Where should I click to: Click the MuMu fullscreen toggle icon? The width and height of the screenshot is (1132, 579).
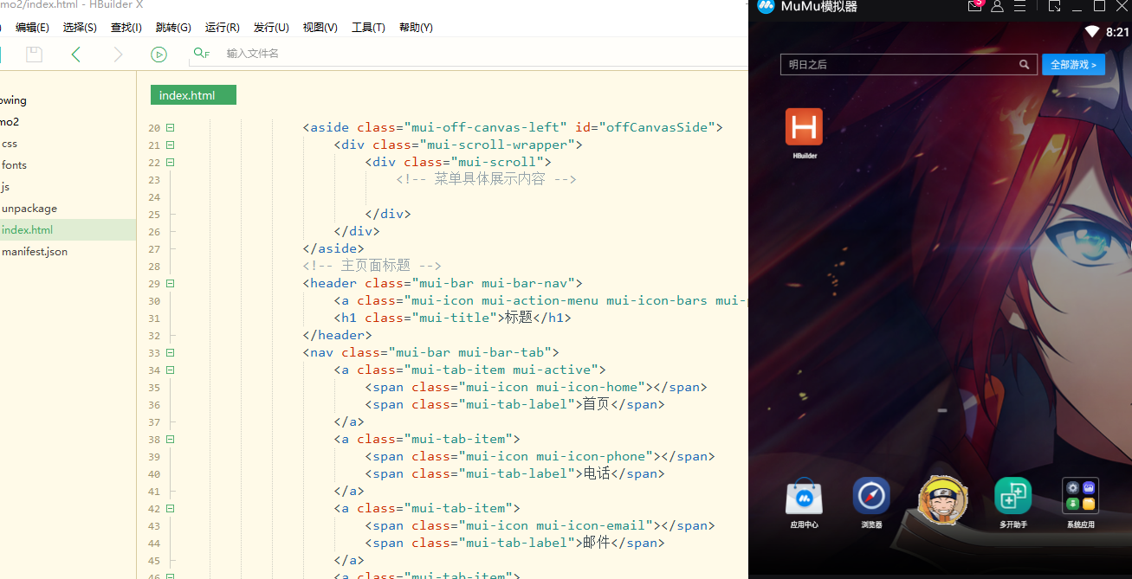pos(1054,6)
